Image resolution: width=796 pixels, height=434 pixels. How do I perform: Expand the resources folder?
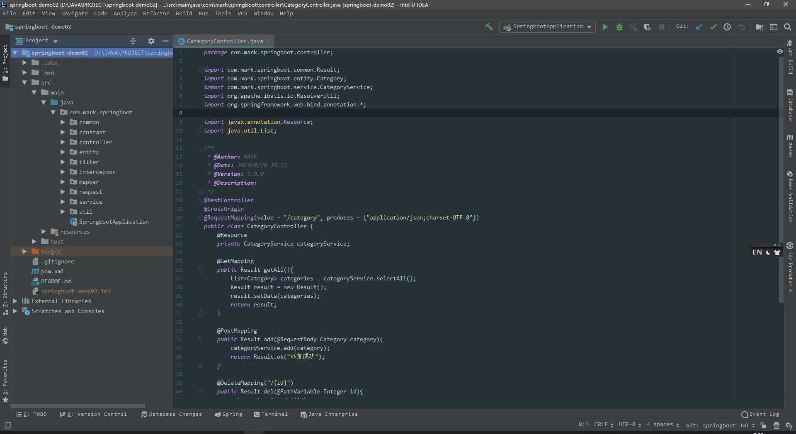click(x=44, y=231)
